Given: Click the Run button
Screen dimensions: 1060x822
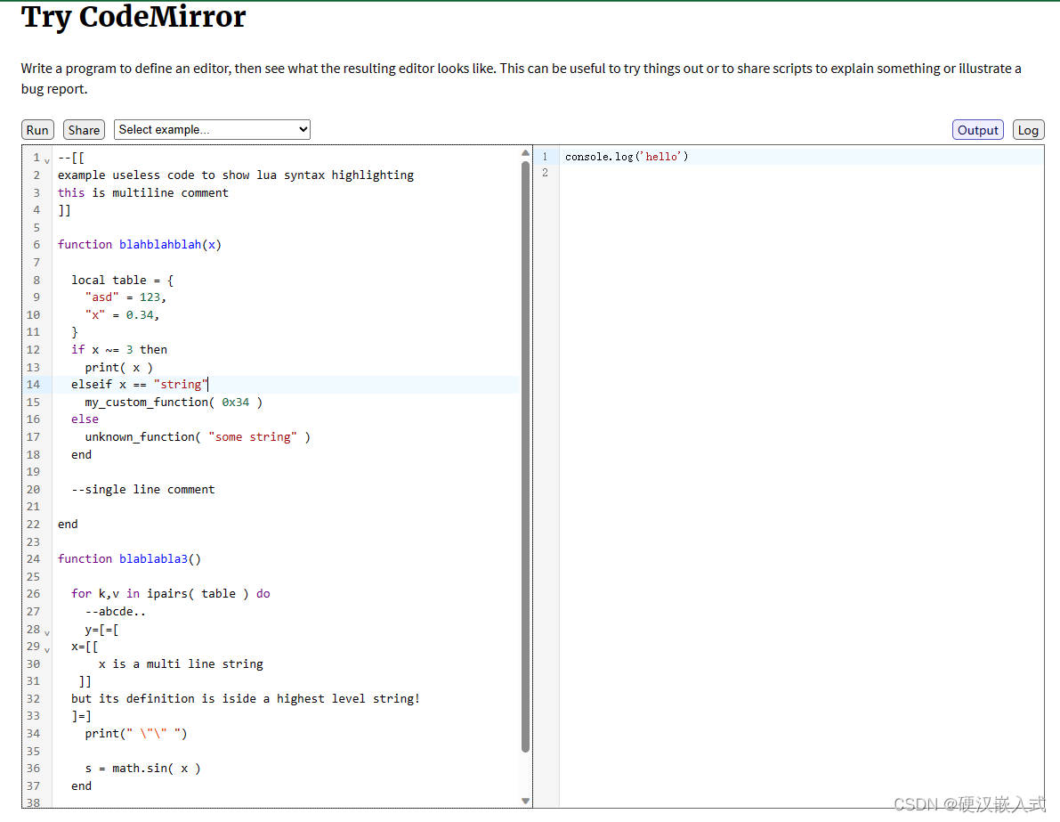Looking at the screenshot, I should coord(37,130).
